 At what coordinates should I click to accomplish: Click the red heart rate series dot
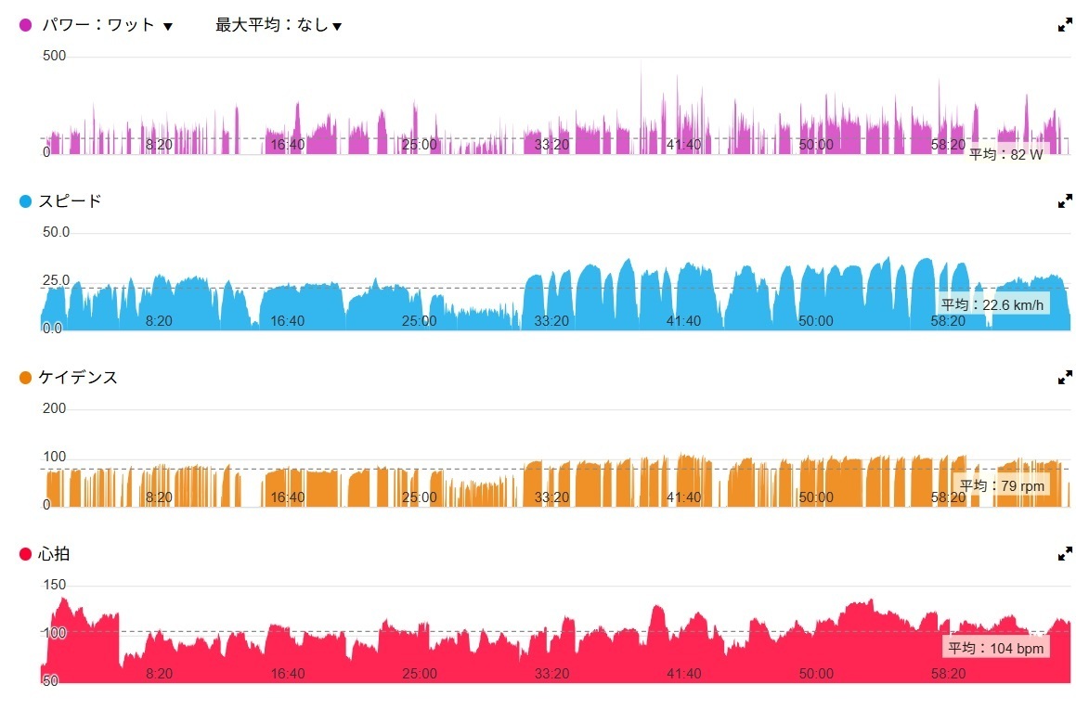26,554
